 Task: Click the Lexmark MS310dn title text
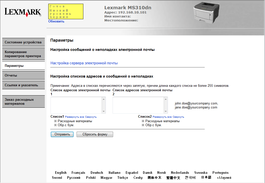coord(128,7)
